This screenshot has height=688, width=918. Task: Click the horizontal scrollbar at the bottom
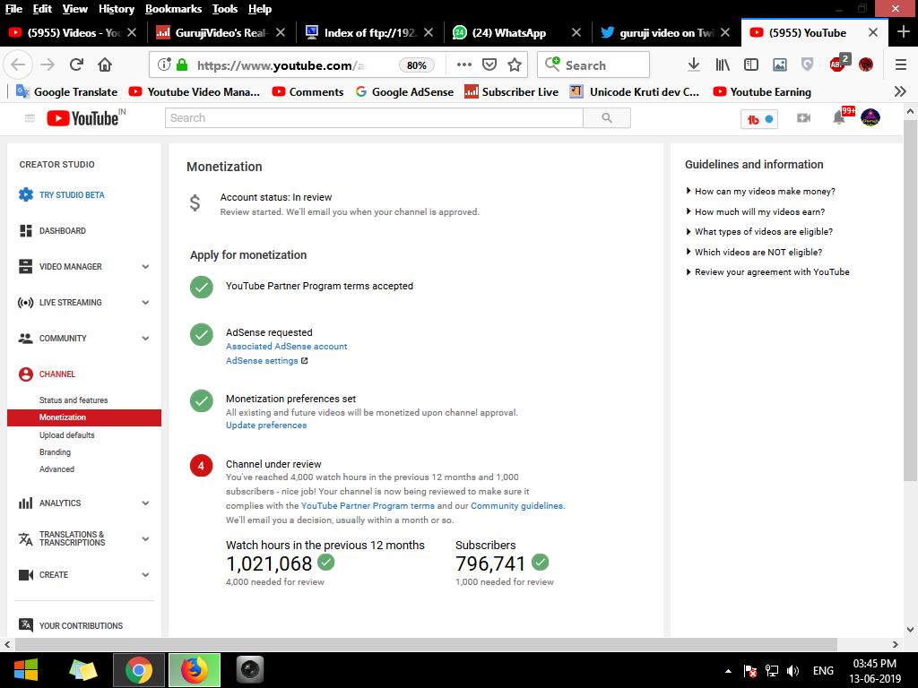pyautogui.click(x=426, y=644)
